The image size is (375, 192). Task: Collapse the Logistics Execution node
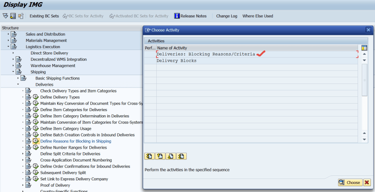click(x=8, y=46)
